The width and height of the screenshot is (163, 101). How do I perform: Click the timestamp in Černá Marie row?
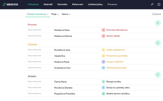point(35,82)
